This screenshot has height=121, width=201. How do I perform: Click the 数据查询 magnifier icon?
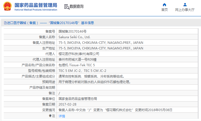66,7
